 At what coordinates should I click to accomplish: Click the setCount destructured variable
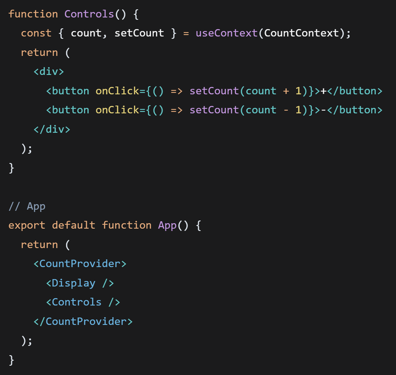point(139,33)
